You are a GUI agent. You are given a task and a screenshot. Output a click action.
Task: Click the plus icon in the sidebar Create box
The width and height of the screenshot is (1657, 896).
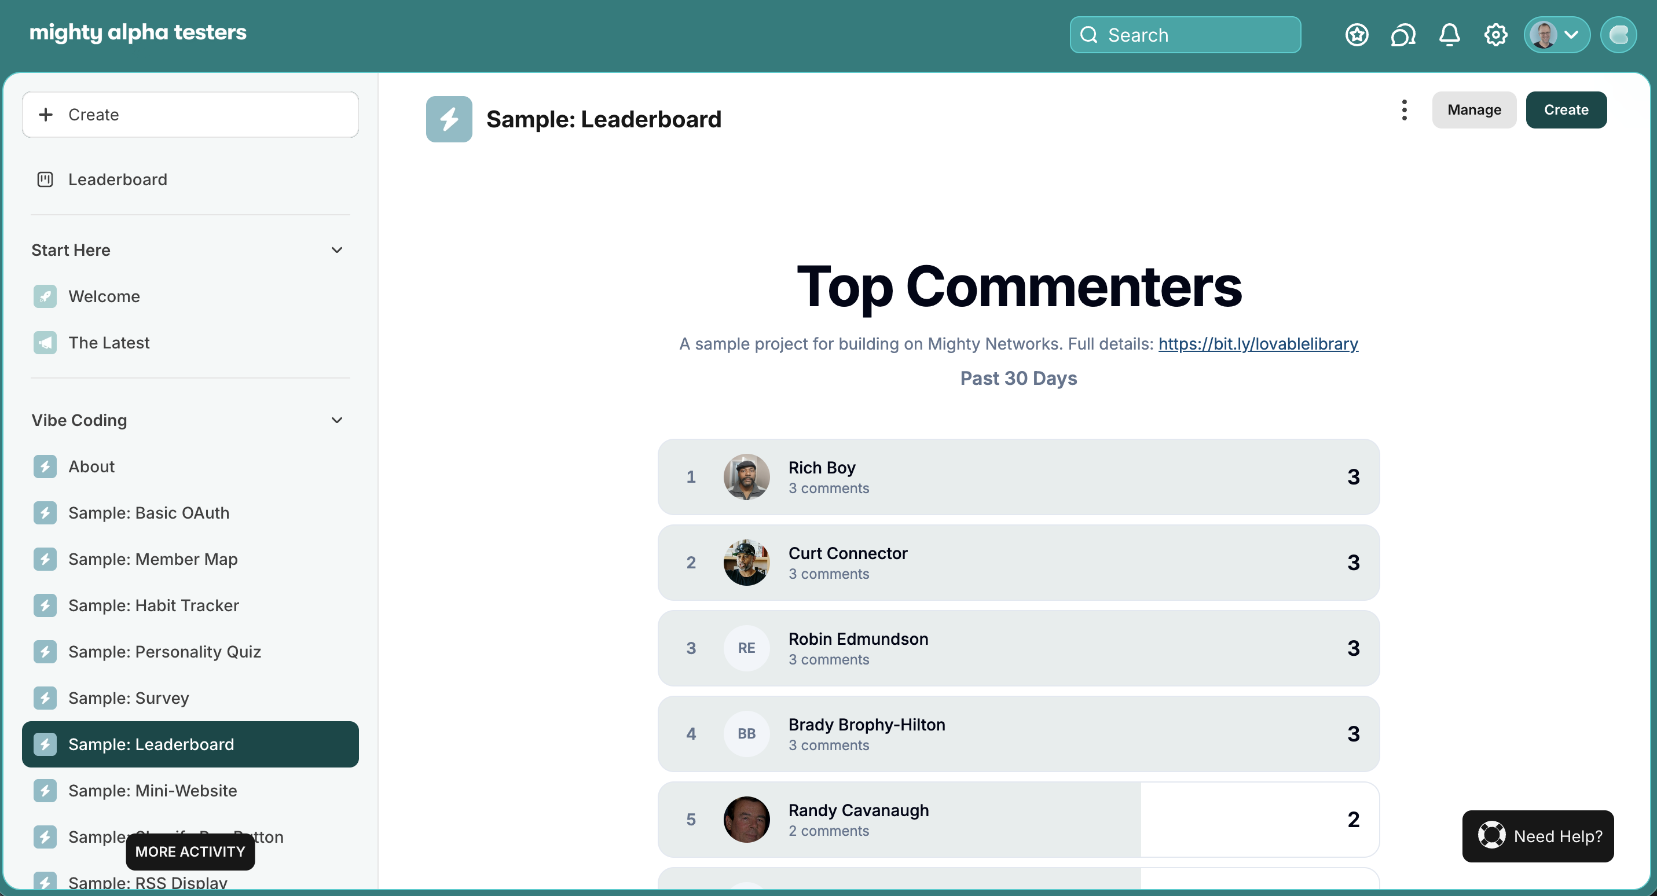coord(46,115)
